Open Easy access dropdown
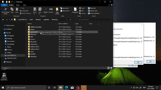 [x=65, y=11]
